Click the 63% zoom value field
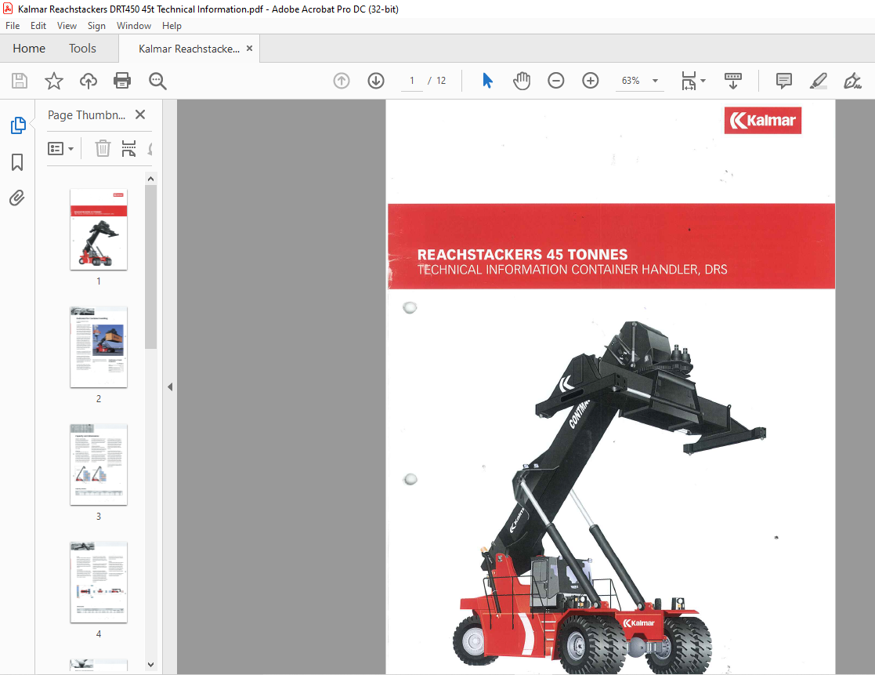The height and width of the screenshot is (675, 875). click(631, 81)
